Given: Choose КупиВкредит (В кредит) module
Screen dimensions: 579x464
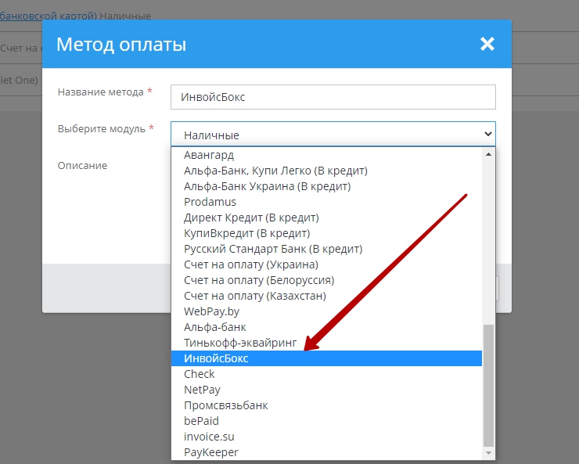Looking at the screenshot, I should [246, 233].
